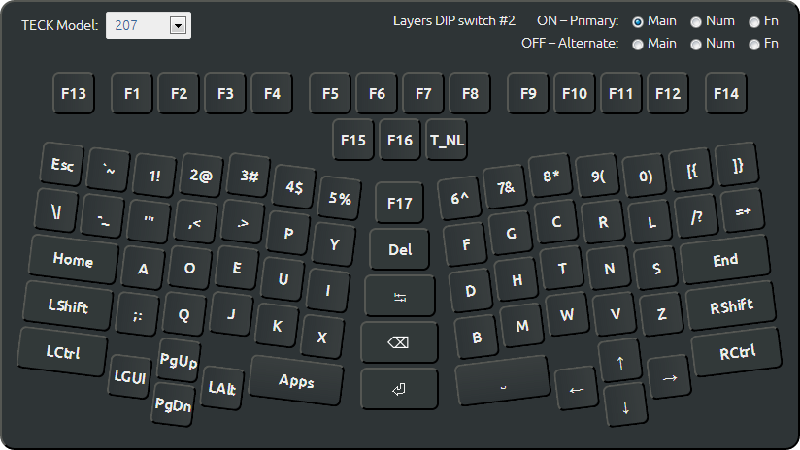Click the backtick tilde key
The width and height of the screenshot is (800, 450).
click(108, 171)
